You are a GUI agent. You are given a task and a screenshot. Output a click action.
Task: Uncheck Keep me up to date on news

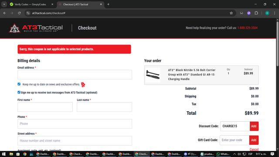(19, 84)
